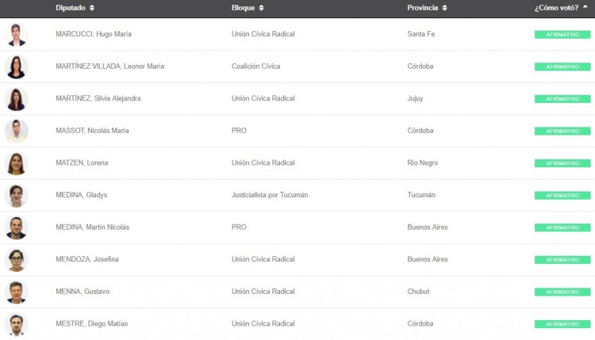
Task: Click Justicialista por Tucumán bloc text
Action: pyautogui.click(x=270, y=195)
